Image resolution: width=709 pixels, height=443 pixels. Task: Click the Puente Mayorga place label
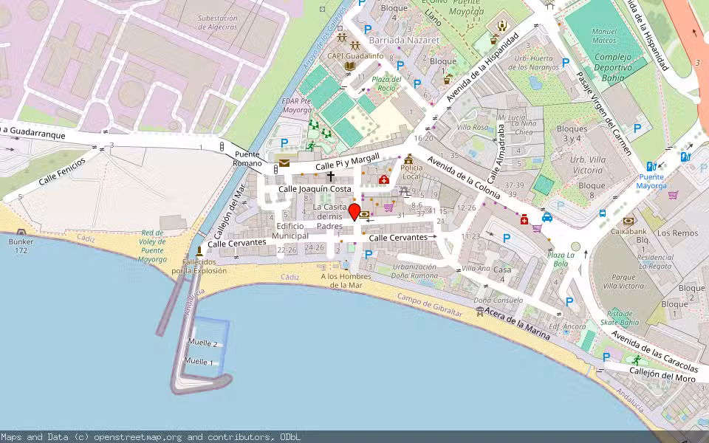click(465, 12)
